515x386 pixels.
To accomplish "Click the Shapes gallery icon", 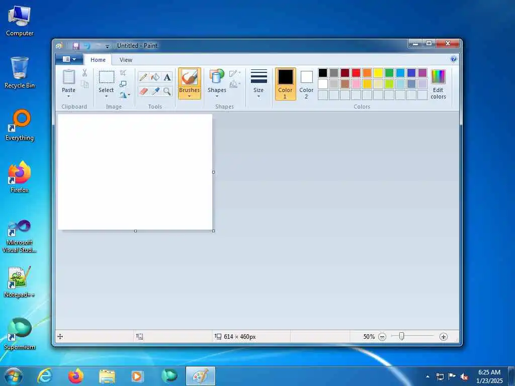I will point(217,77).
